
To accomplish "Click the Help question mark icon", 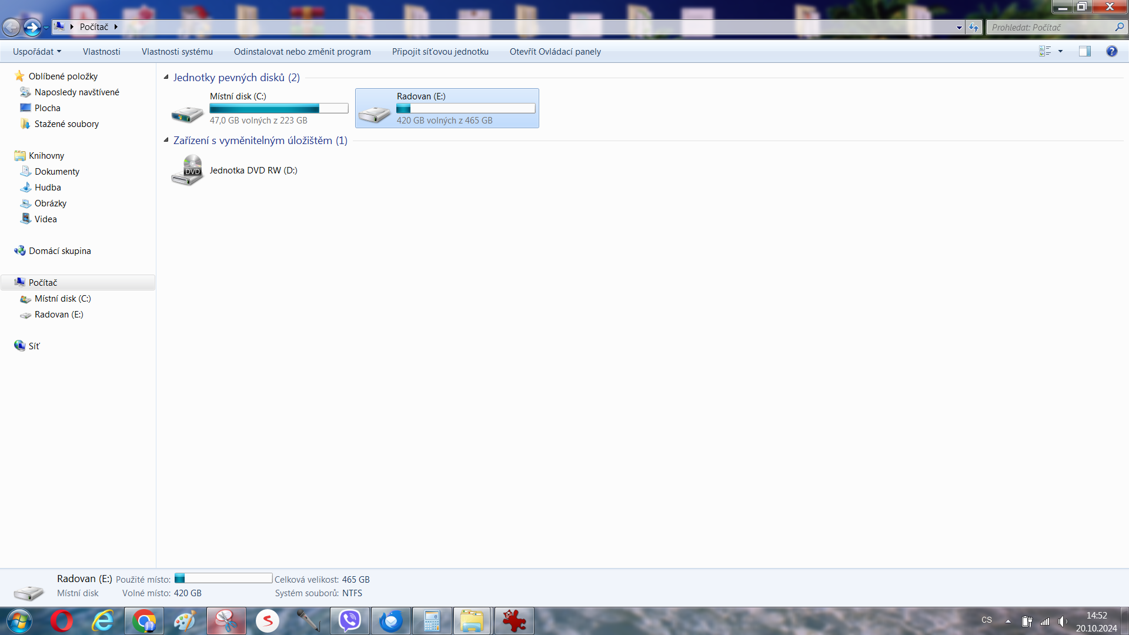I will pyautogui.click(x=1111, y=51).
